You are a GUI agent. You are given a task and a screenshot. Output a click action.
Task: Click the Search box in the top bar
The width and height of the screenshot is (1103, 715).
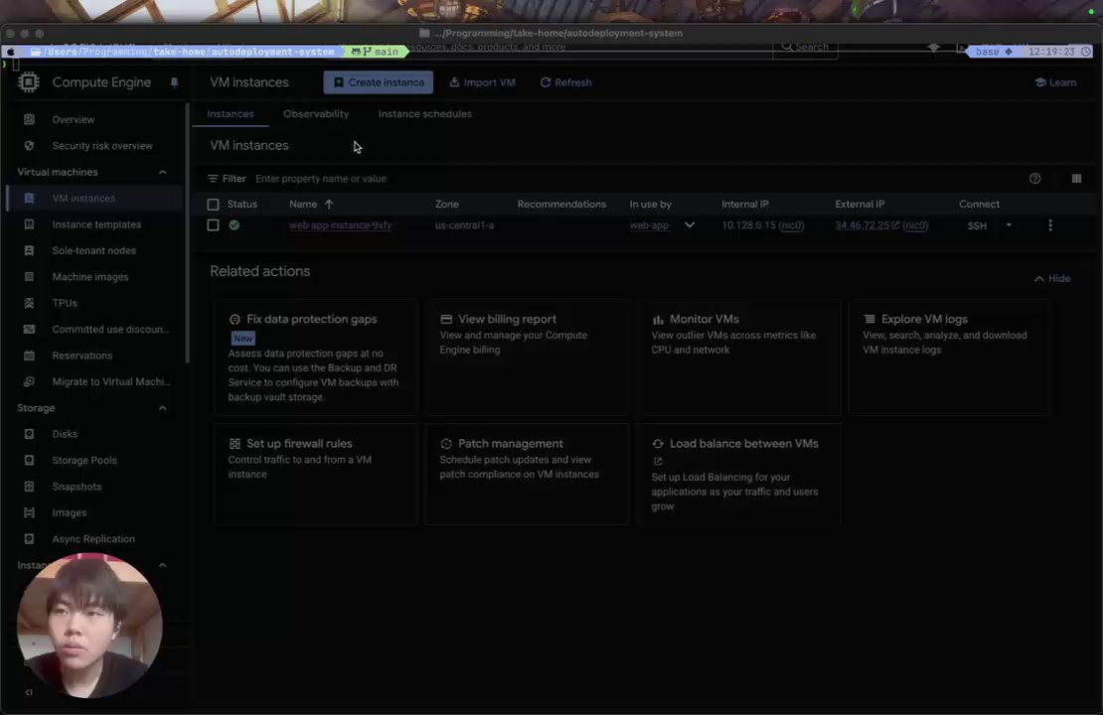(x=806, y=47)
